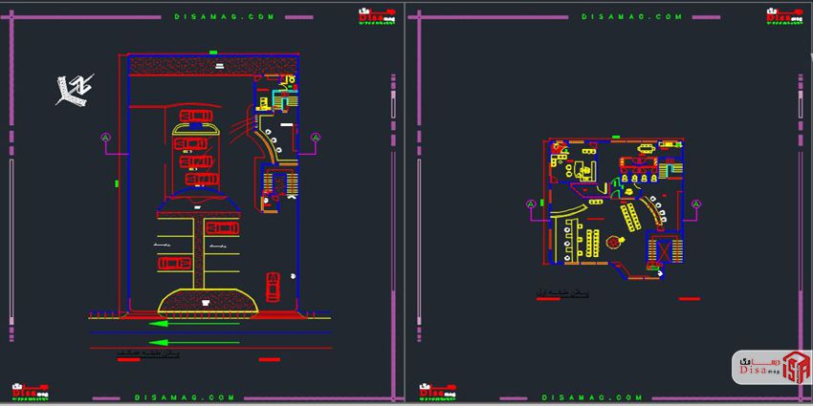Click the Disa logo in right panel's top-right corner
Image resolution: width=813 pixels, height=406 pixels.
coord(777,17)
